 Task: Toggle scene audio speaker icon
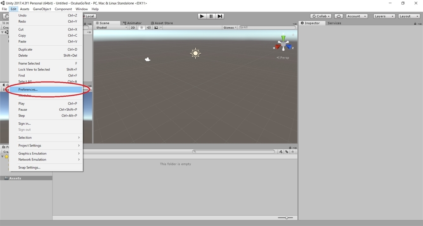coord(149,28)
